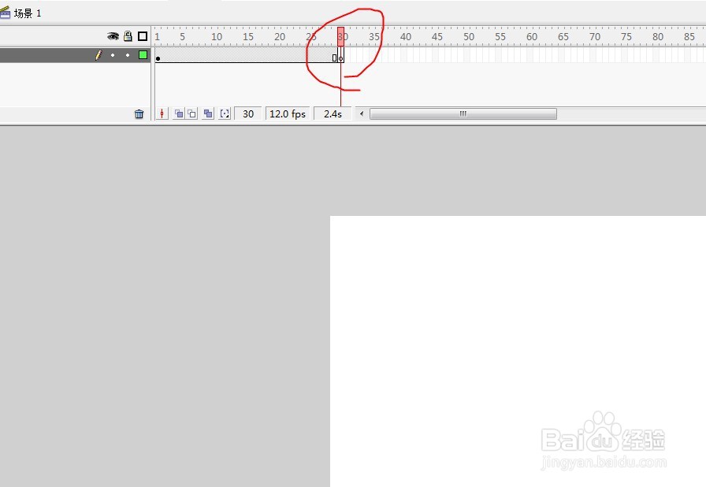Toggle show or hide all layers eye icon
This screenshot has width=706, height=487.
pyautogui.click(x=113, y=36)
